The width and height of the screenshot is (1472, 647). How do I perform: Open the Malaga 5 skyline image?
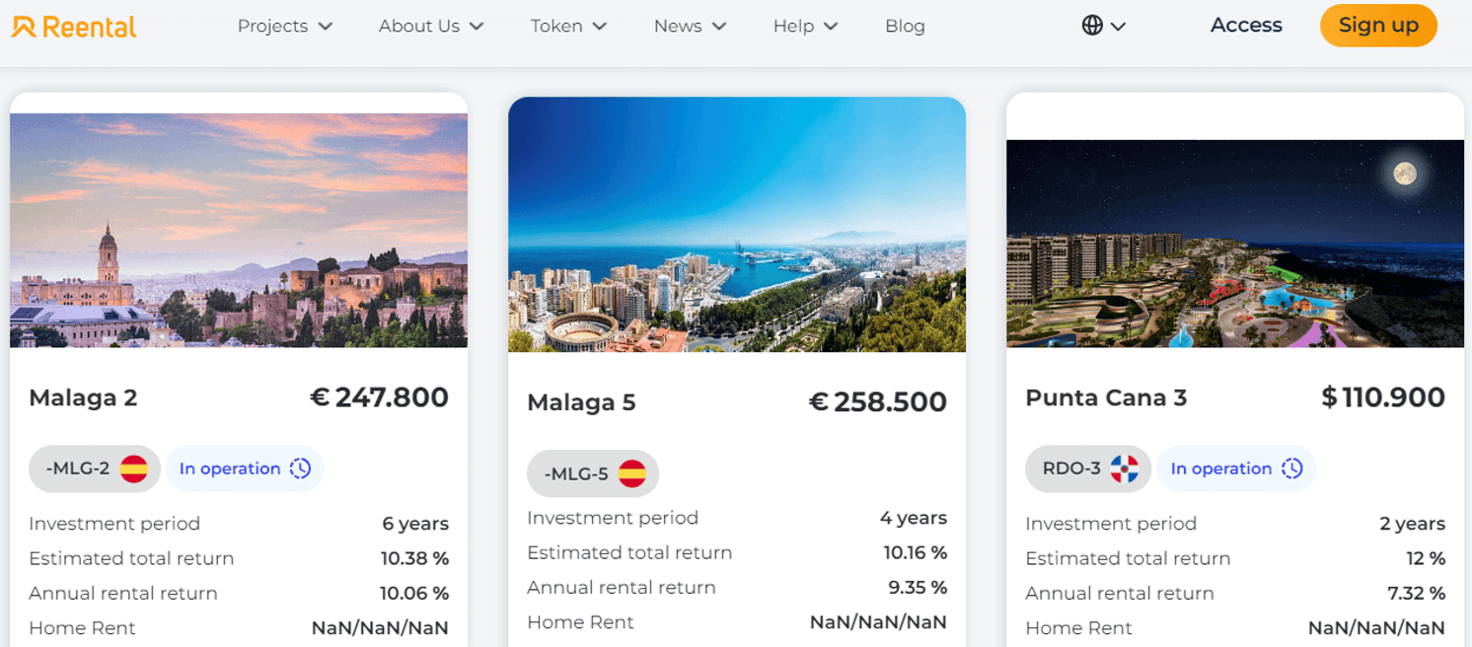[737, 224]
